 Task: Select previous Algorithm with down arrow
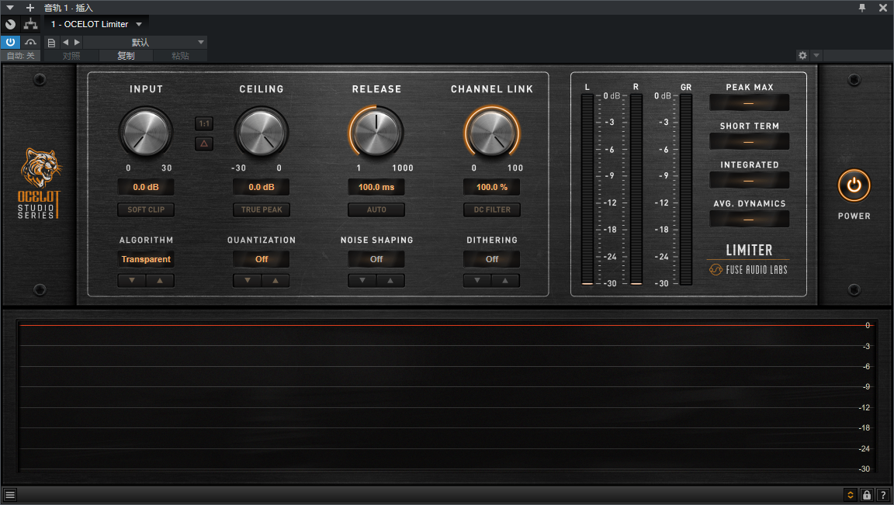[x=132, y=281]
